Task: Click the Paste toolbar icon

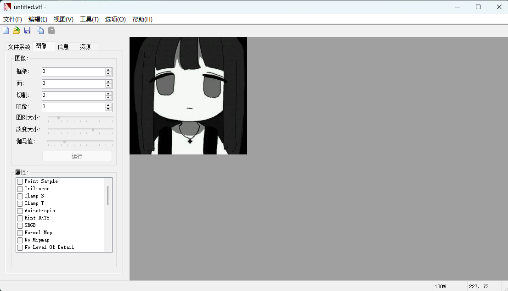Action: coord(51,30)
